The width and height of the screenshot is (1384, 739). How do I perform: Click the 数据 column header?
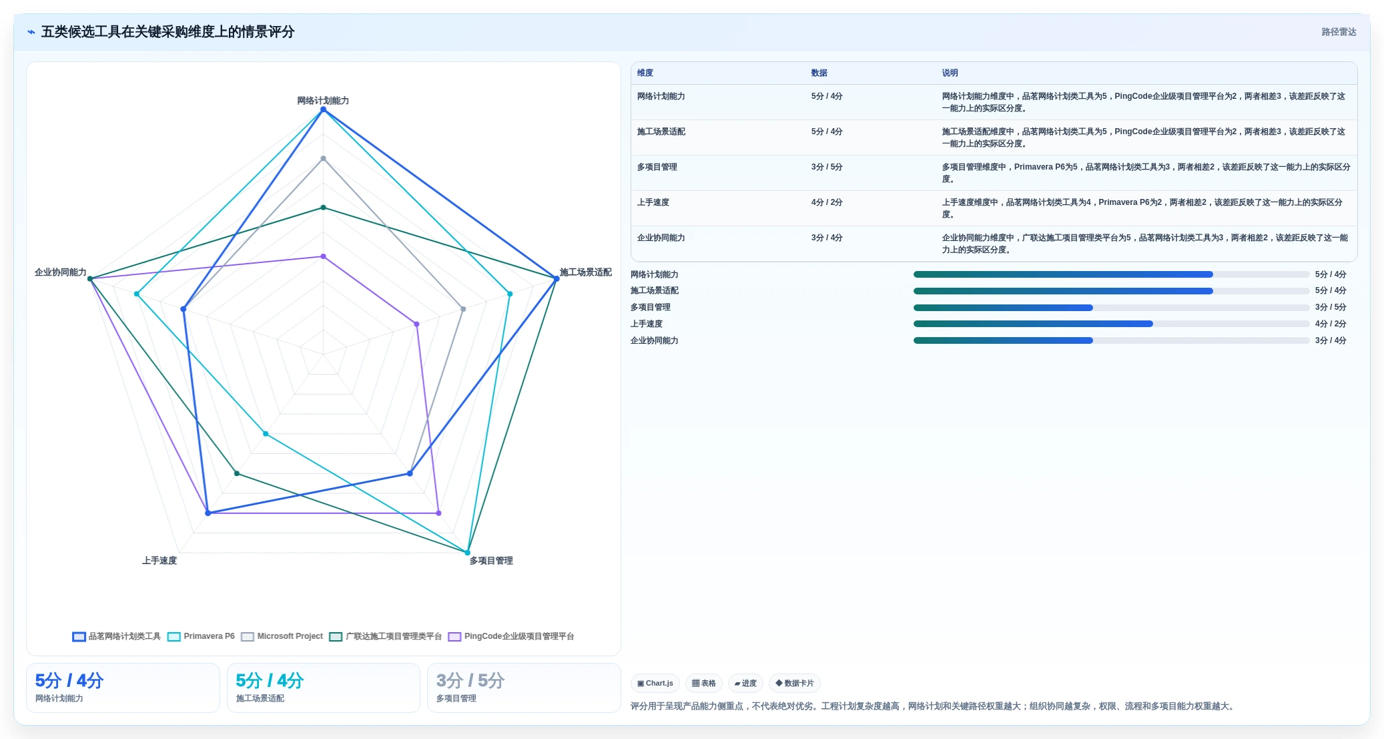pos(819,73)
